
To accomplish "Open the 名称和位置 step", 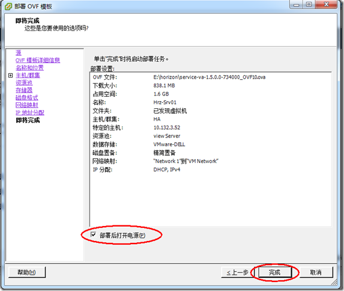I will pyautogui.click(x=29, y=68).
